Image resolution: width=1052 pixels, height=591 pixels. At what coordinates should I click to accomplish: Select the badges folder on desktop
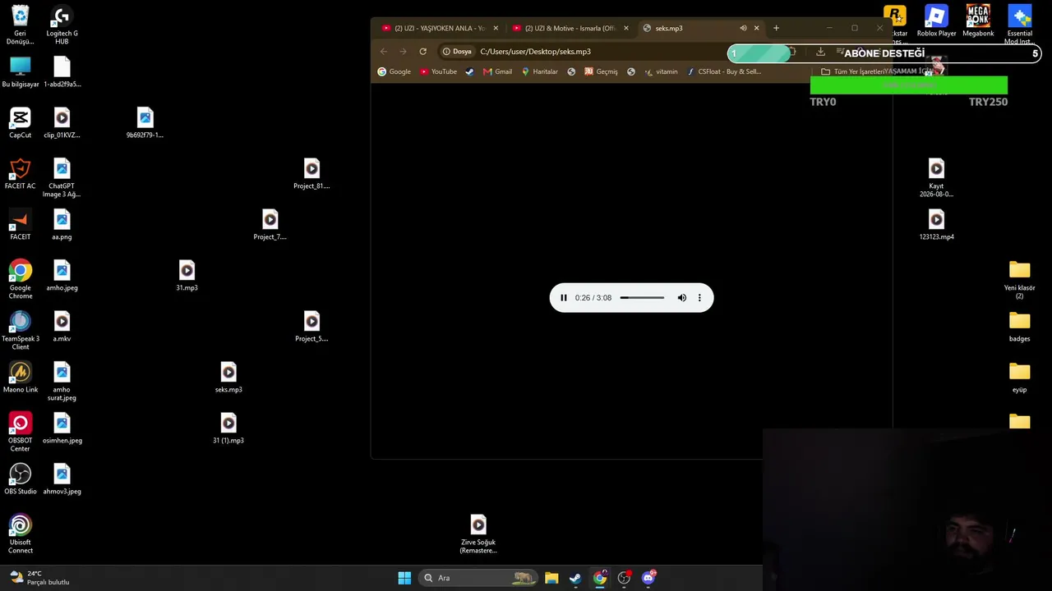(x=1020, y=328)
